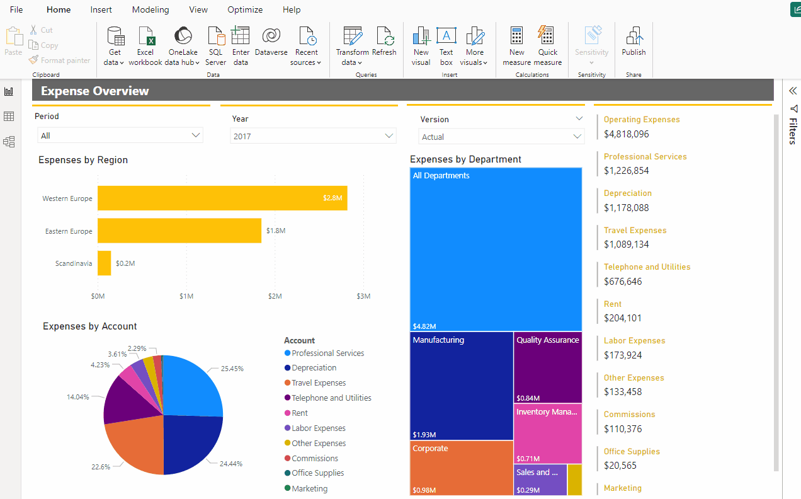The height and width of the screenshot is (499, 801).
Task: Open Excel workbook data source
Action: (x=145, y=37)
